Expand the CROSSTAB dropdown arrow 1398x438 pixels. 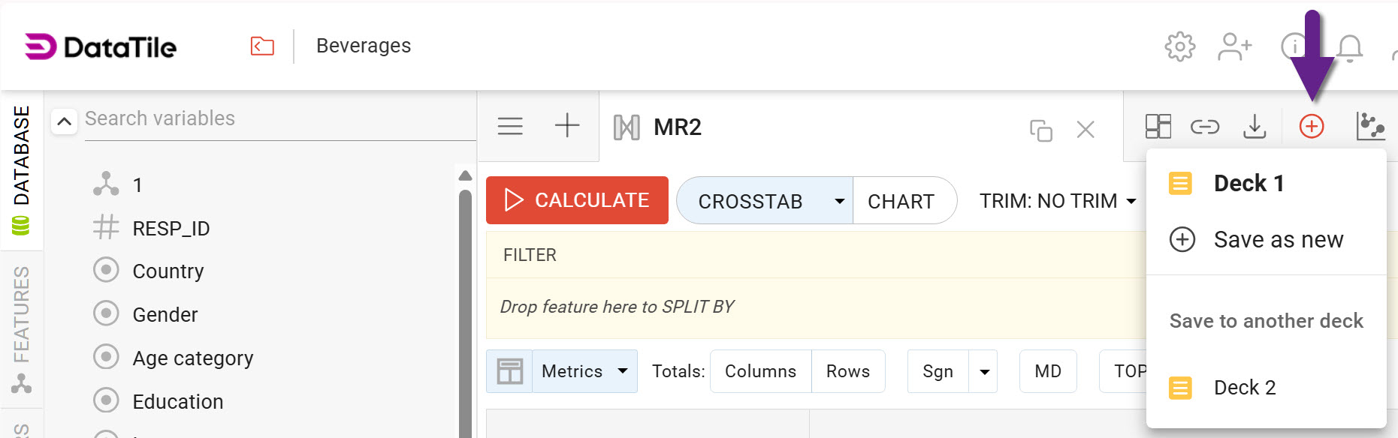tap(839, 201)
